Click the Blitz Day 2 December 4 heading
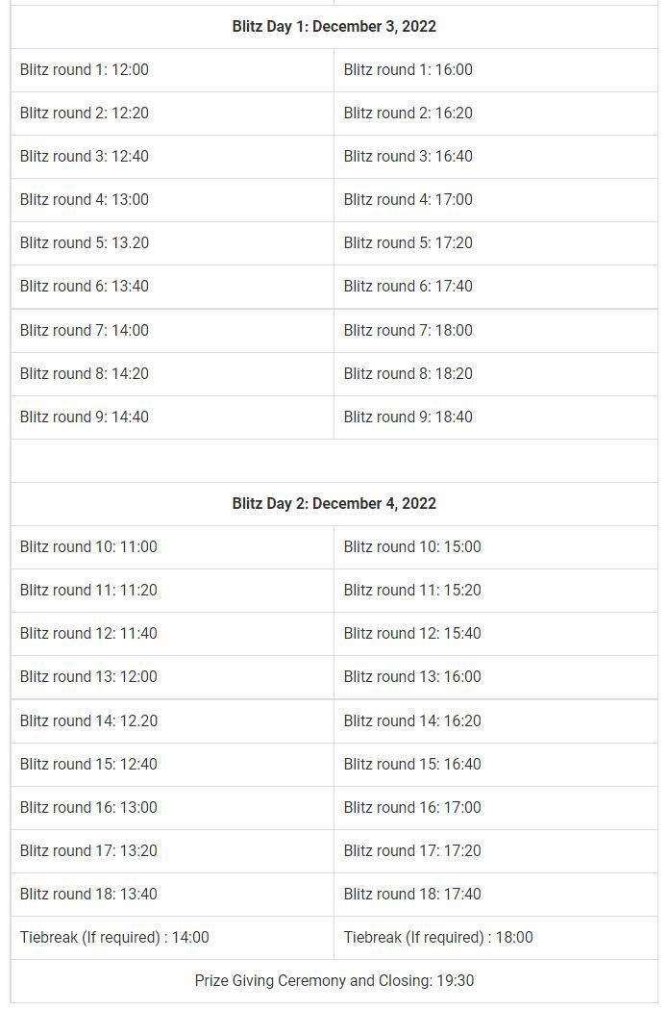The image size is (668, 1010). pos(334,504)
